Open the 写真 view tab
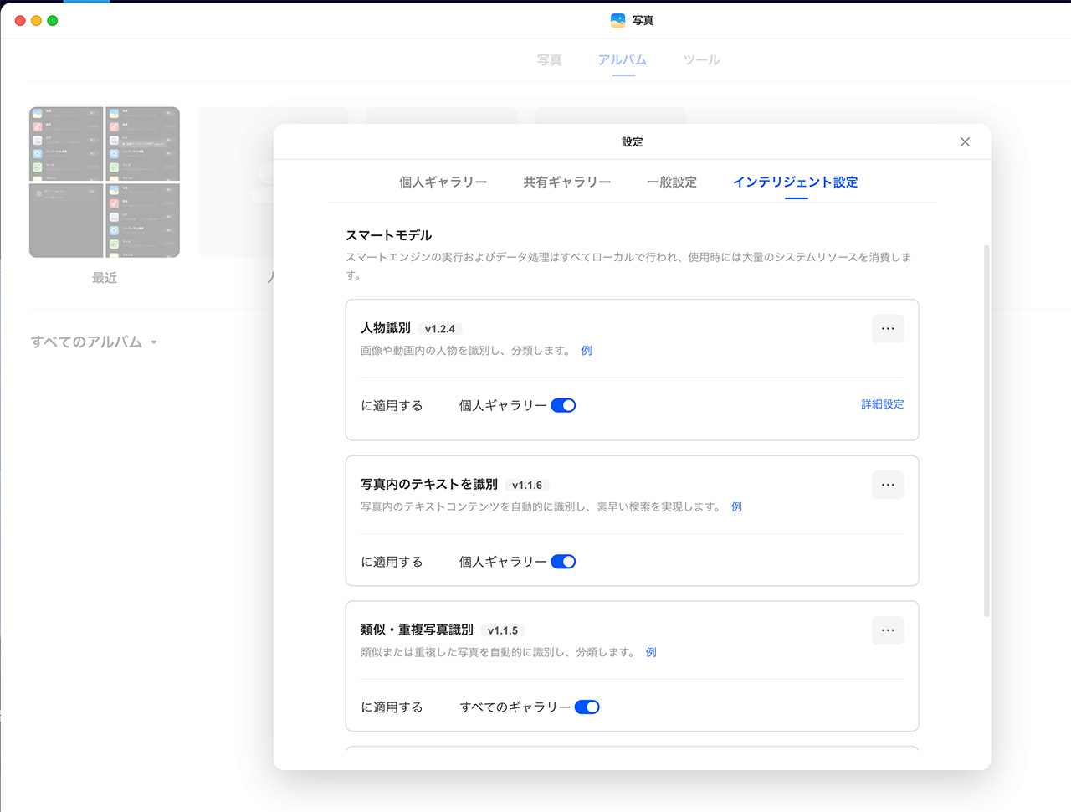Viewport: 1071px width, 812px height. 549,59
